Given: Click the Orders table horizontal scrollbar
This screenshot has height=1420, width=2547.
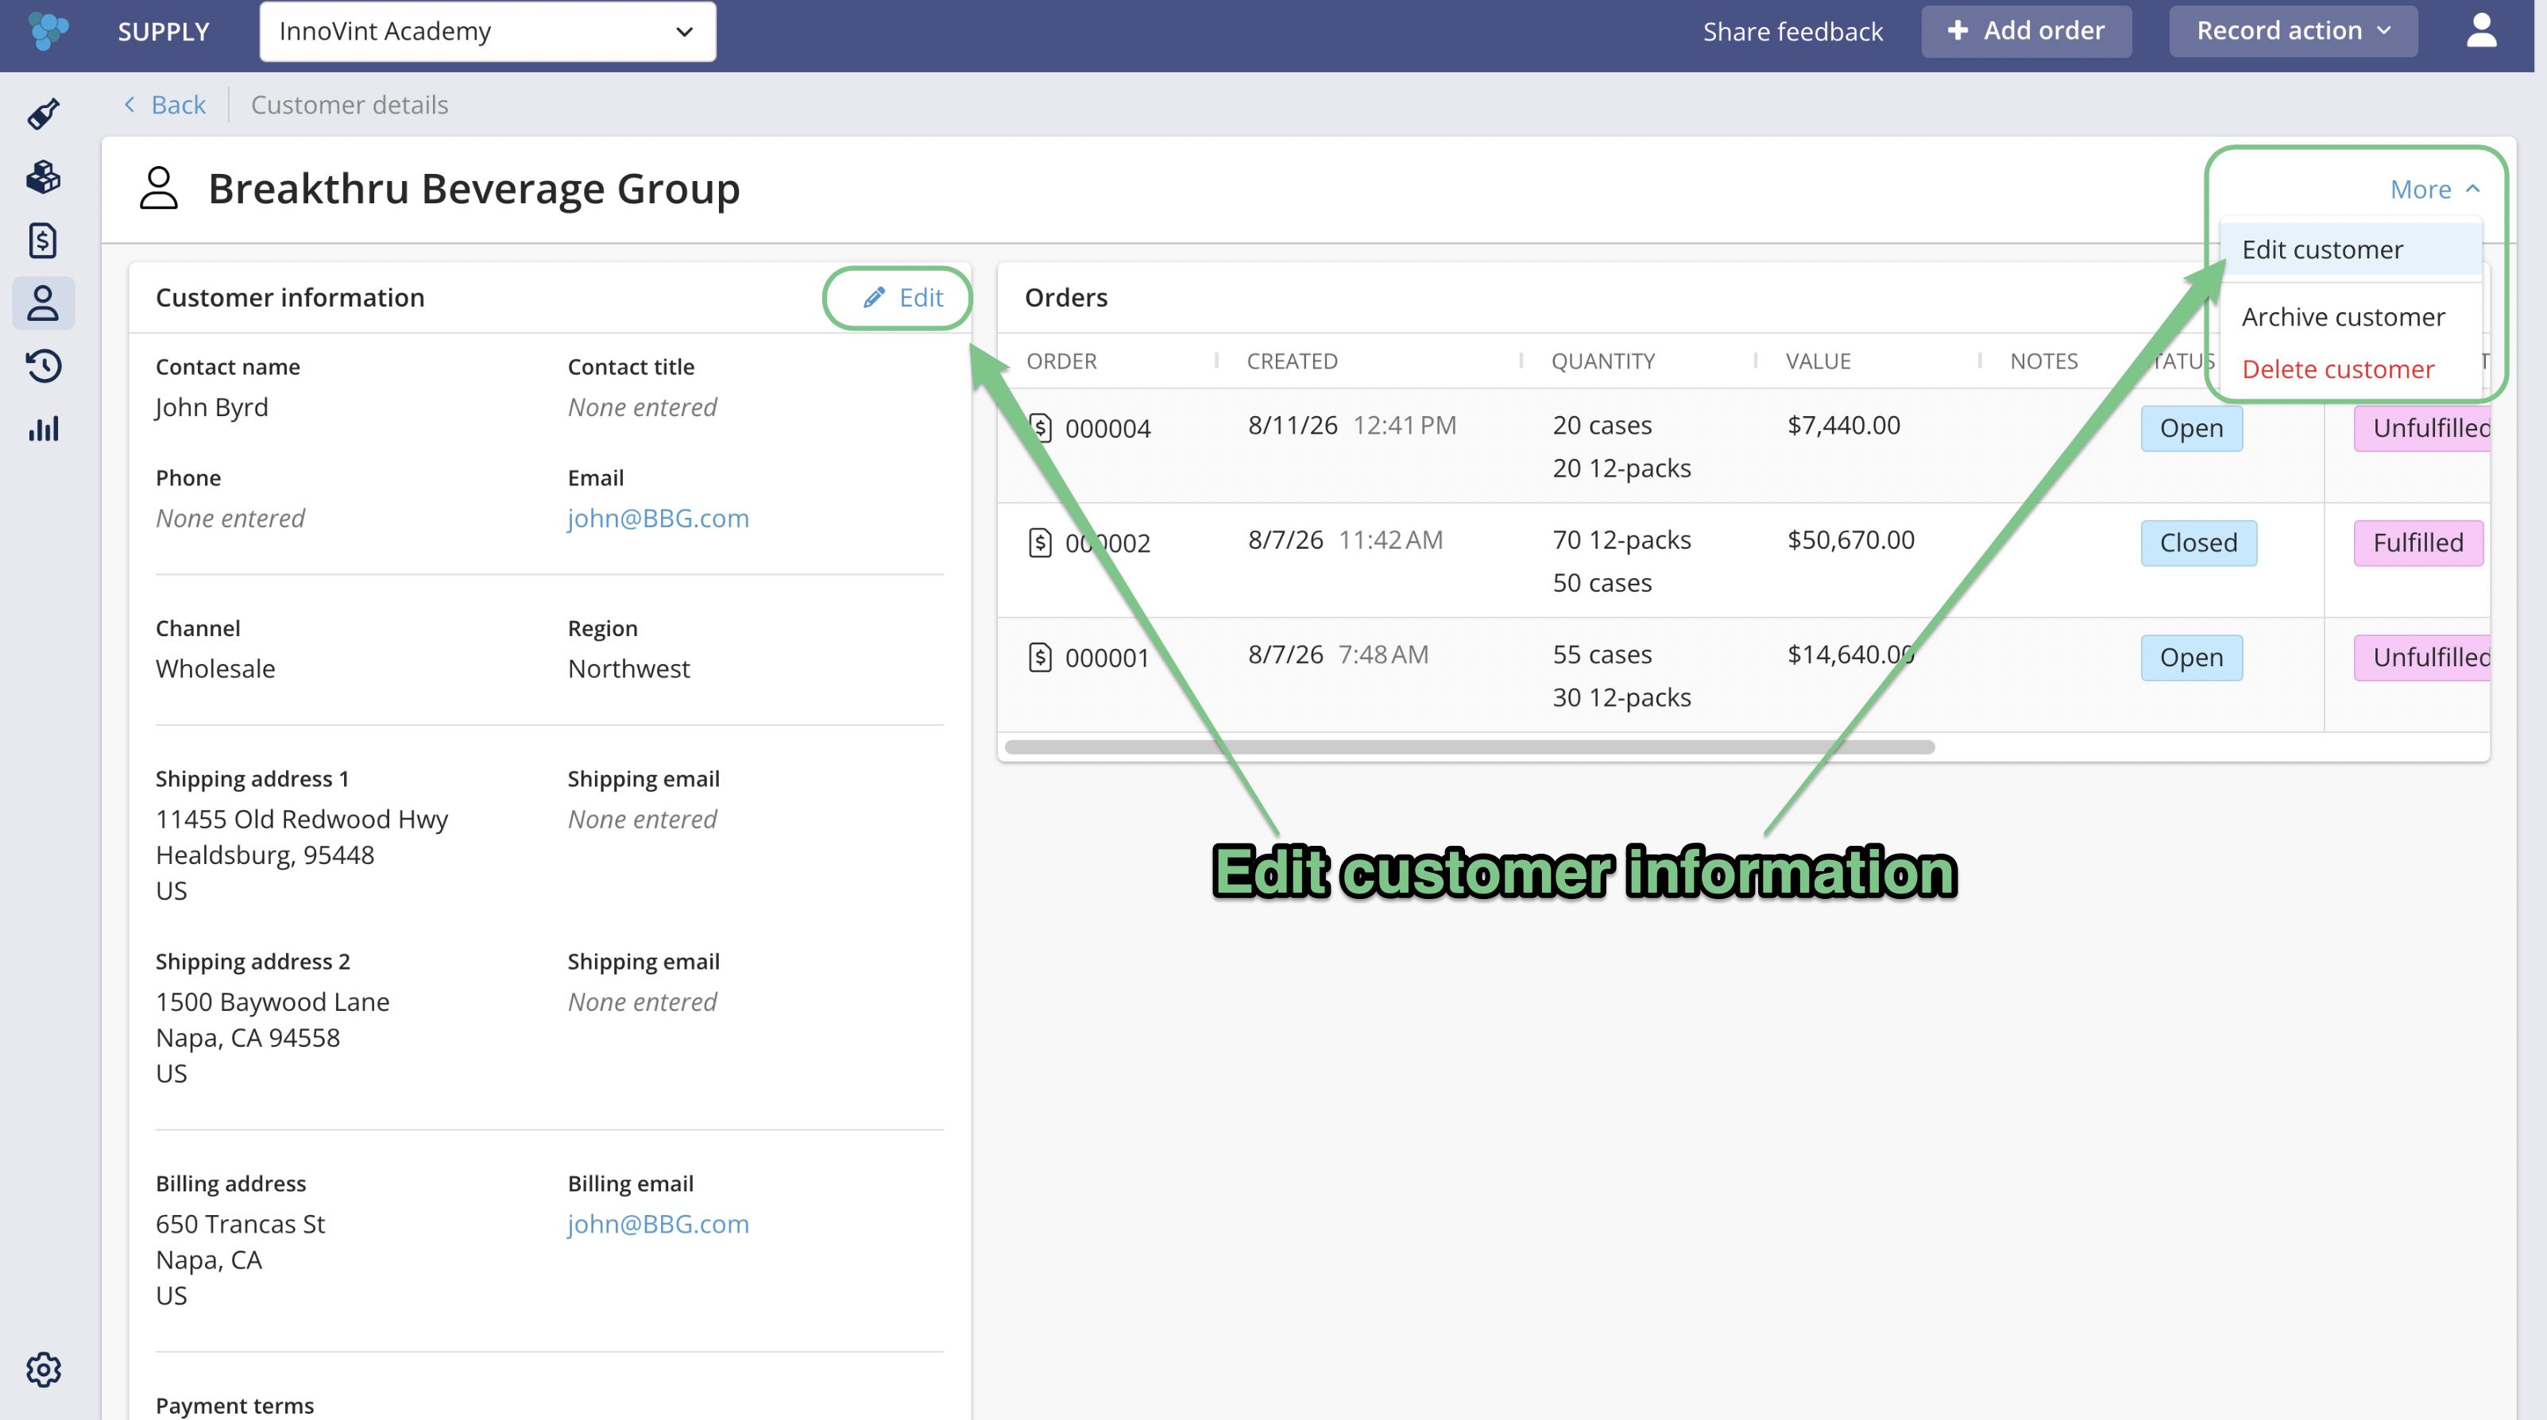Looking at the screenshot, I should point(1469,747).
